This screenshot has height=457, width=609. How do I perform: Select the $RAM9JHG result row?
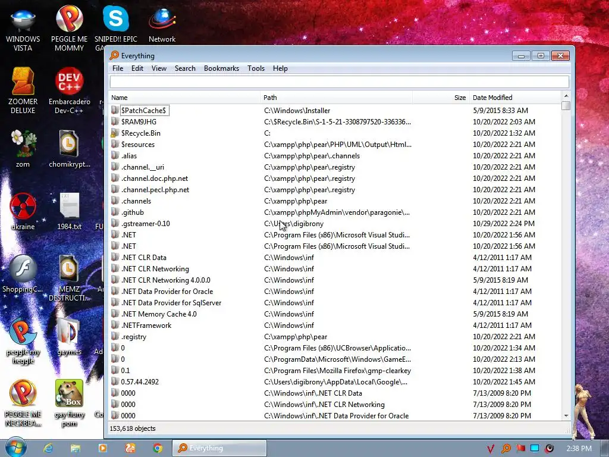tap(335, 121)
